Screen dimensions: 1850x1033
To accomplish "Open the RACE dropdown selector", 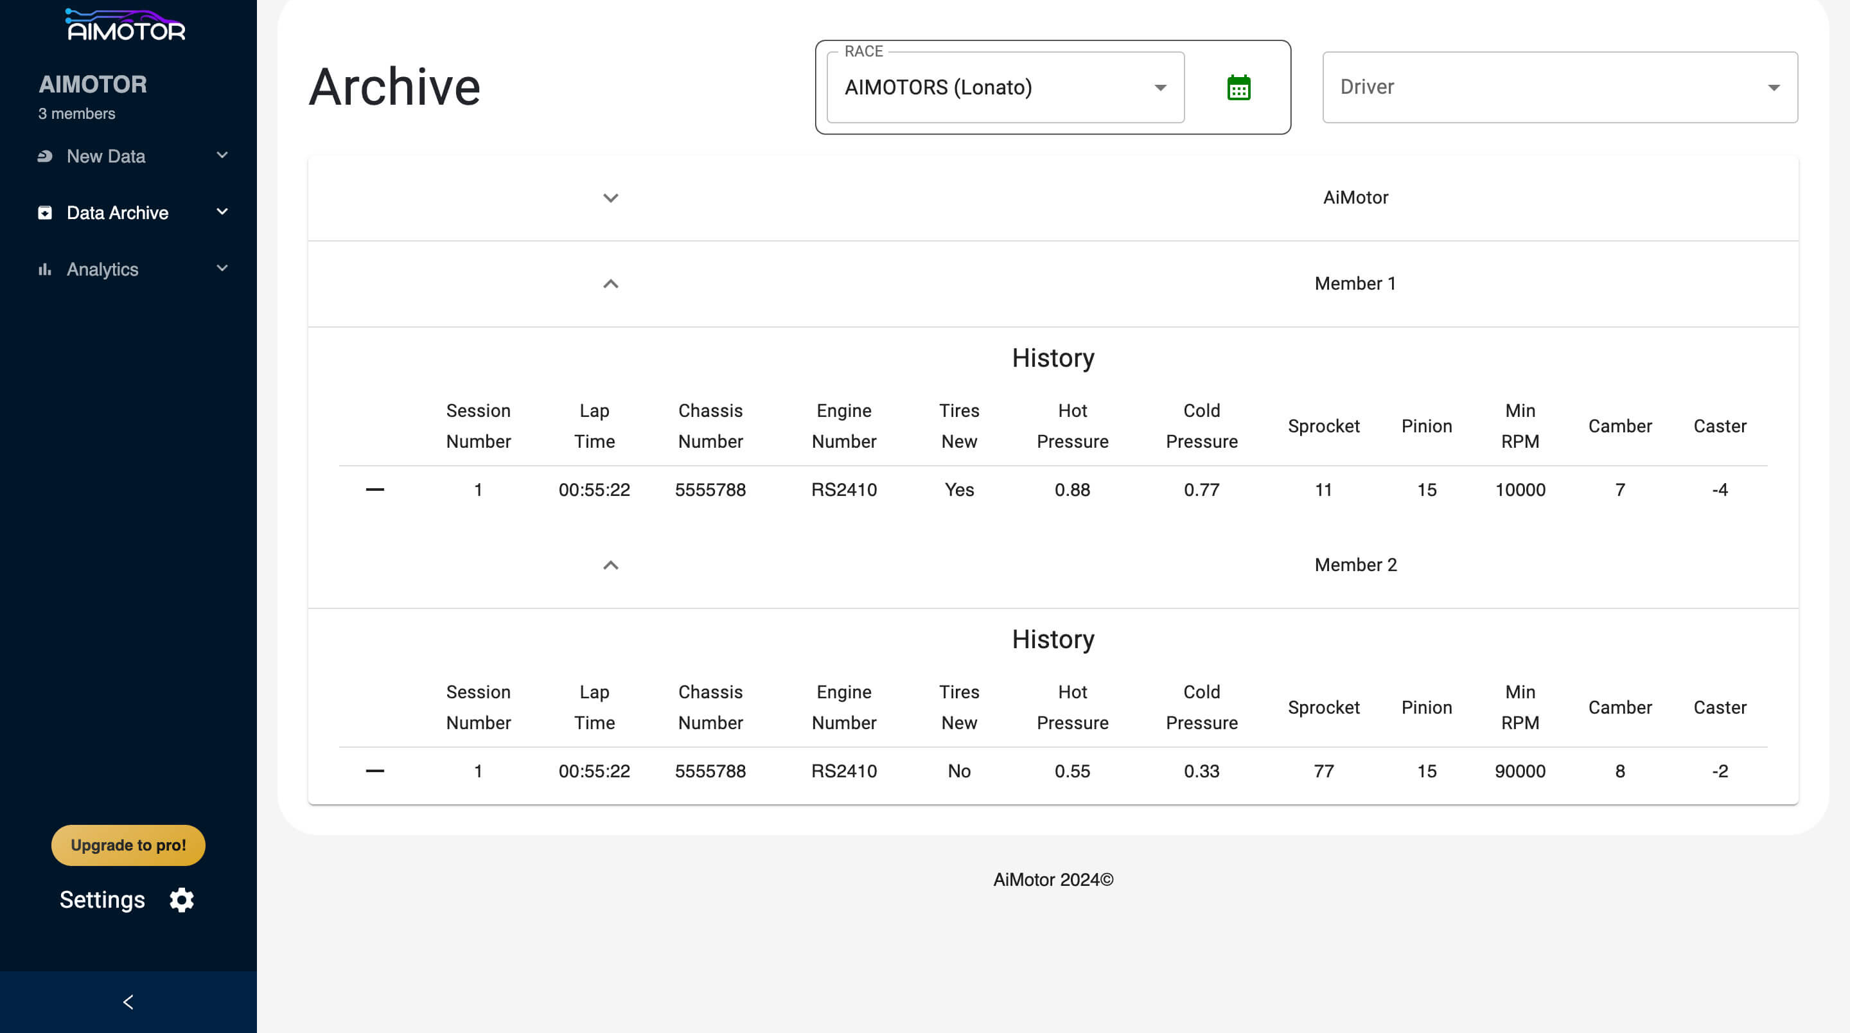I will 1005,87.
